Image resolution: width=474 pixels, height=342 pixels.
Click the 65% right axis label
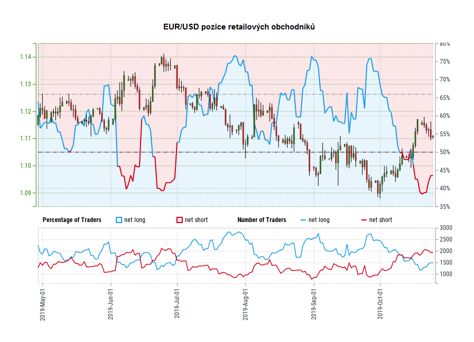(x=445, y=98)
